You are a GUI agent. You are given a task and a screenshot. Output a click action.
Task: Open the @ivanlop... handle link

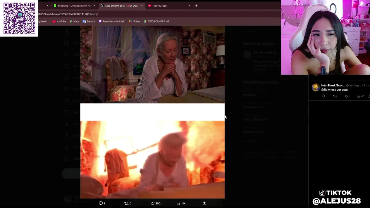[353, 86]
